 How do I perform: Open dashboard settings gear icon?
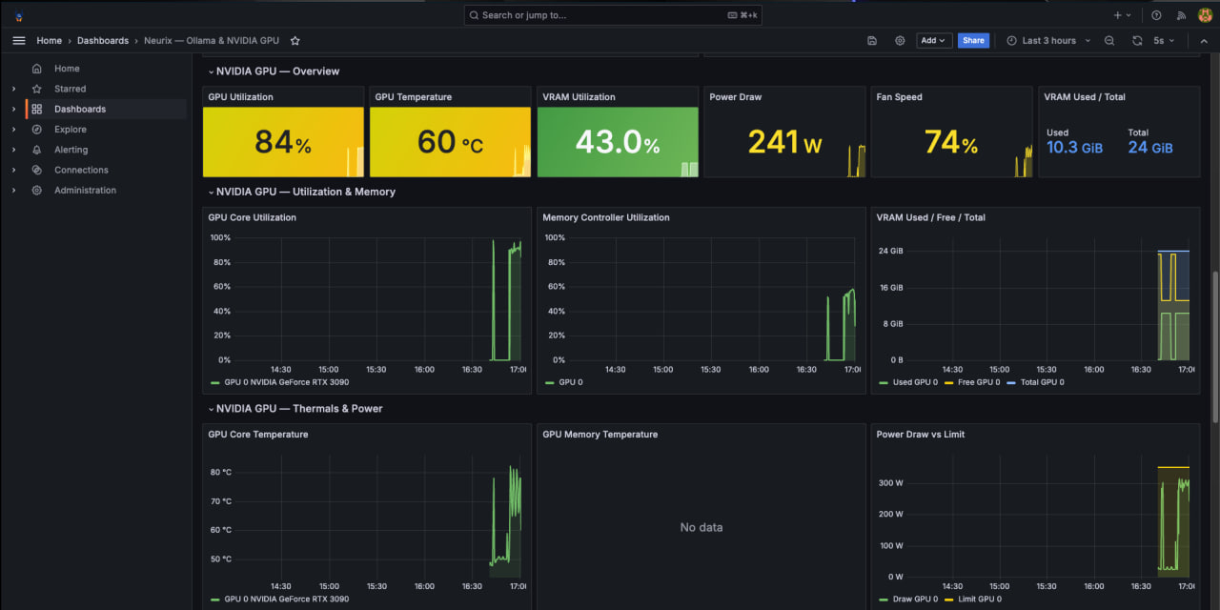(x=900, y=41)
